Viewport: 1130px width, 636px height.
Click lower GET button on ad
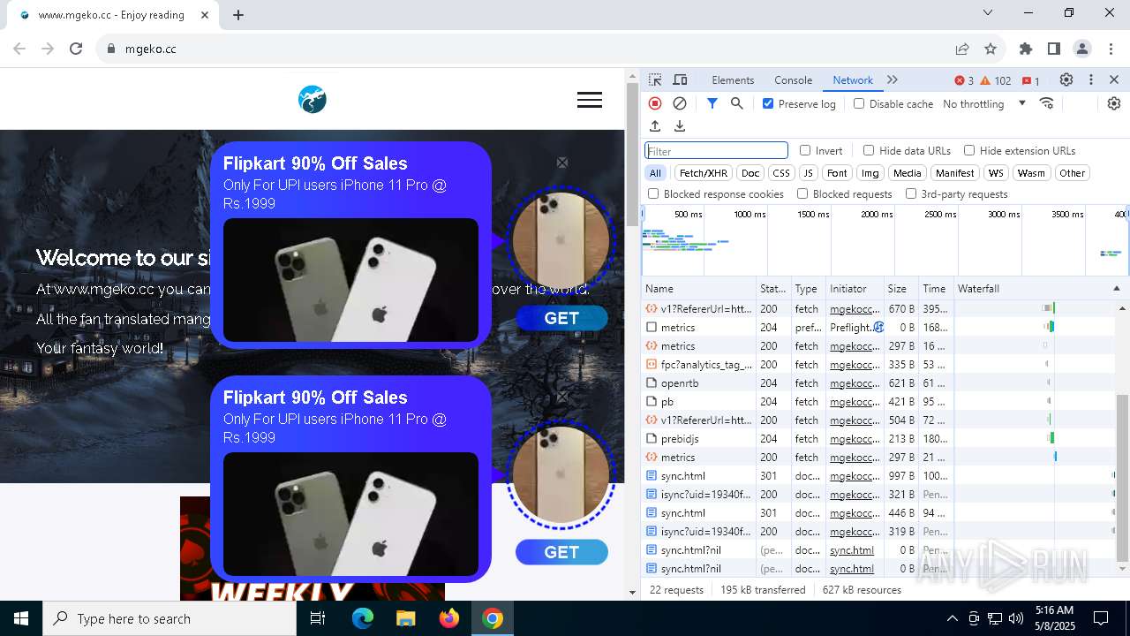click(x=561, y=552)
